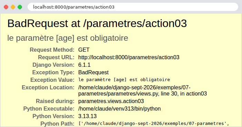Select the heading 'BadRequest at /parametres/action03'
Image resolution: width=242 pixels, height=127 pixels.
(x=97, y=23)
